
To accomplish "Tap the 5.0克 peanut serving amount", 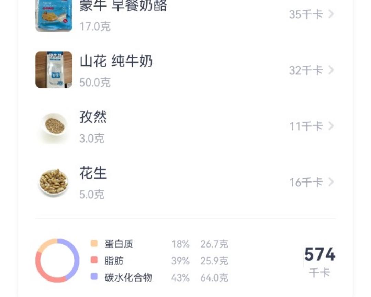I will click(x=92, y=195).
